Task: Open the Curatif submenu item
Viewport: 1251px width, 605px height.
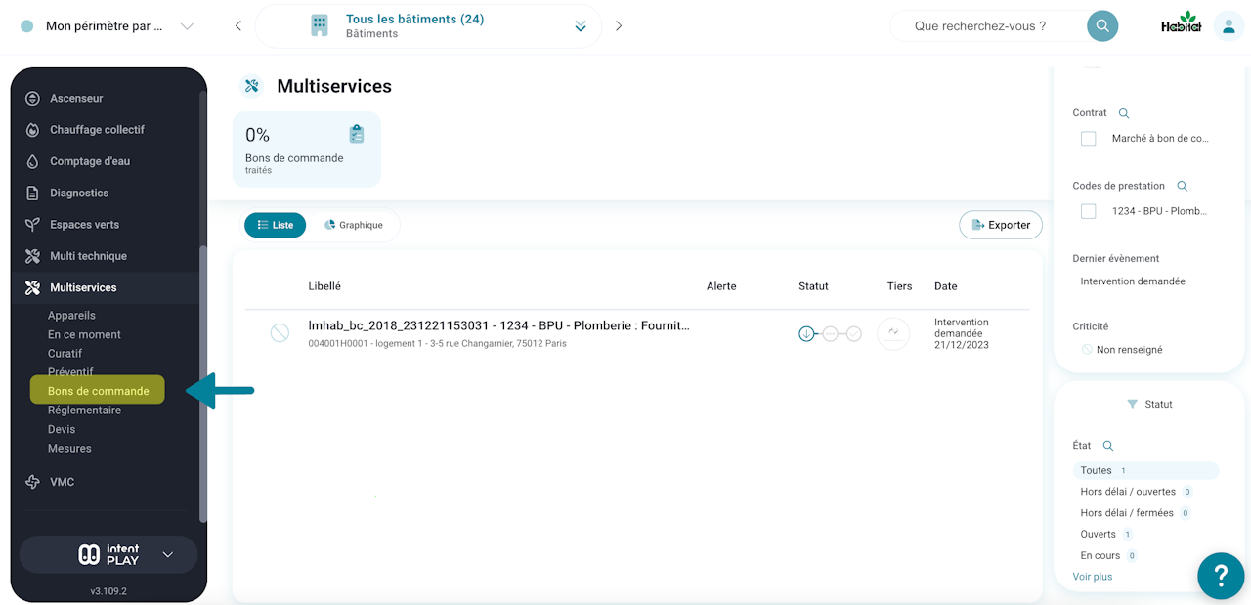Action: [x=65, y=354]
